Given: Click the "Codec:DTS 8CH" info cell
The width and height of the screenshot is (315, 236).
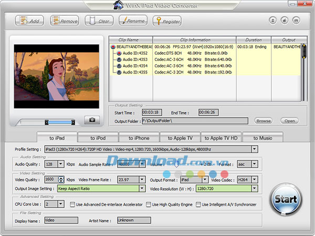Looking at the screenshot, I should [168, 53].
